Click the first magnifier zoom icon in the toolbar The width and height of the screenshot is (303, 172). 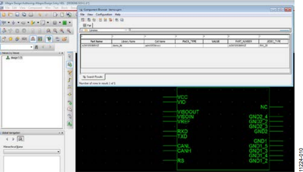pyautogui.click(x=49, y=31)
